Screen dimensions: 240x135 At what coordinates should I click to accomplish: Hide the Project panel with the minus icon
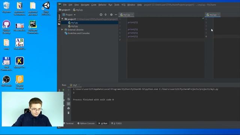point(116,15)
